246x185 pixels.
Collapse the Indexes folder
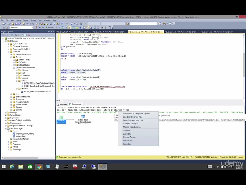(17, 81)
